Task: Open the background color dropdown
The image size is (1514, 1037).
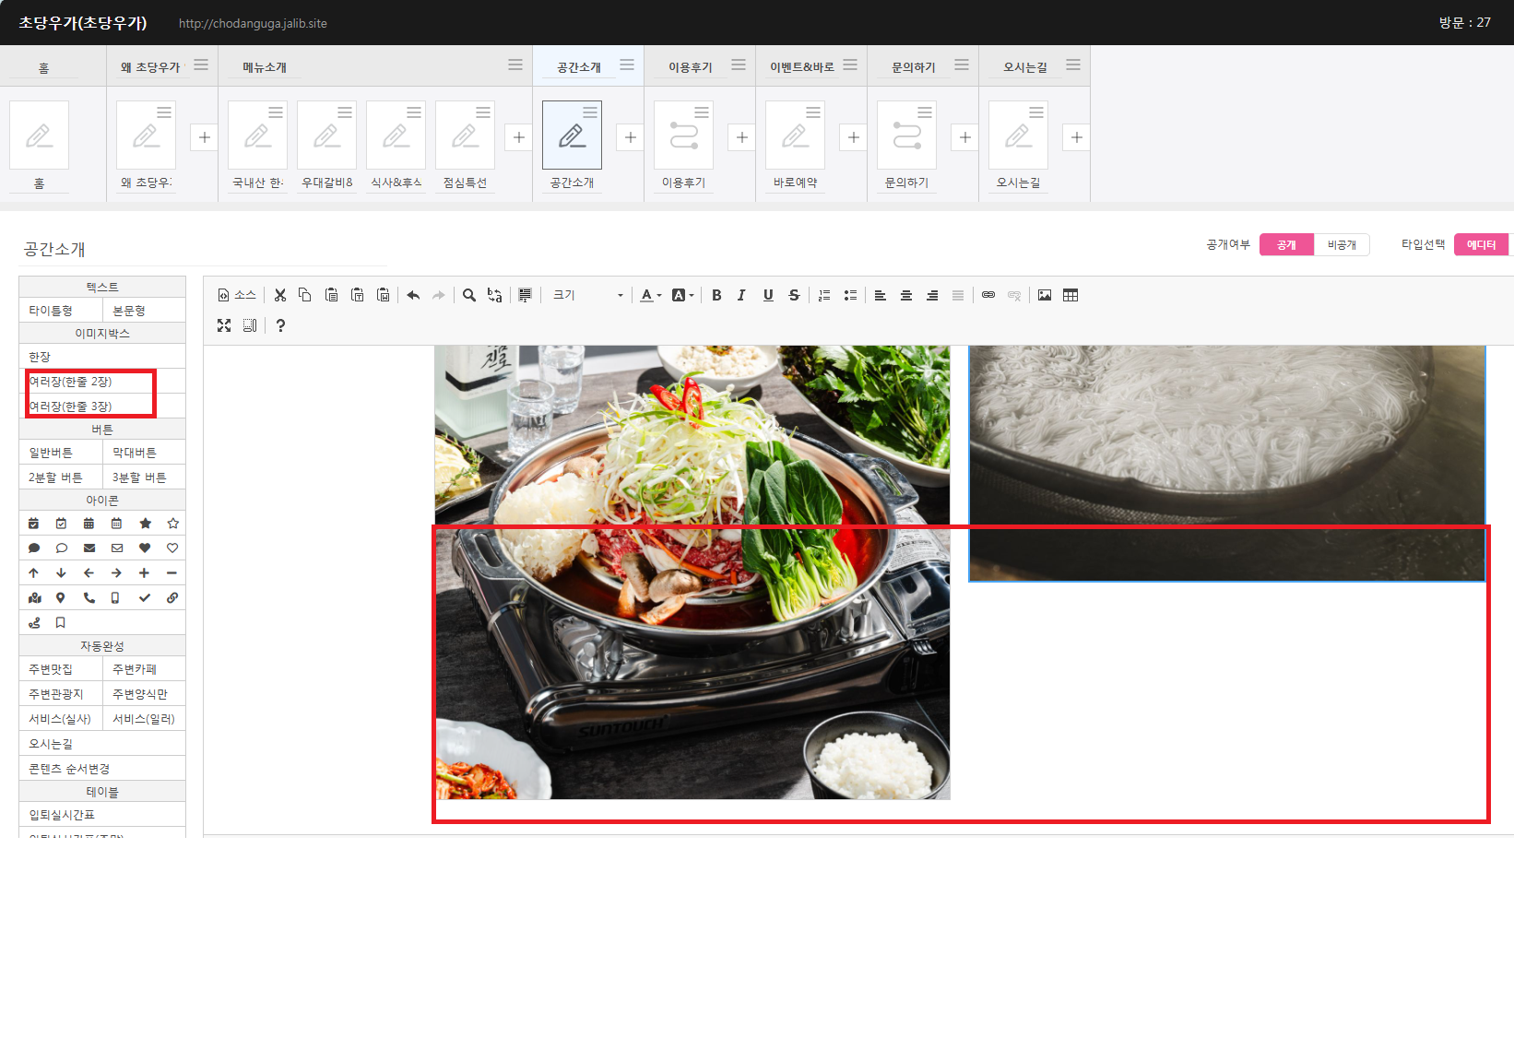Action: point(682,295)
